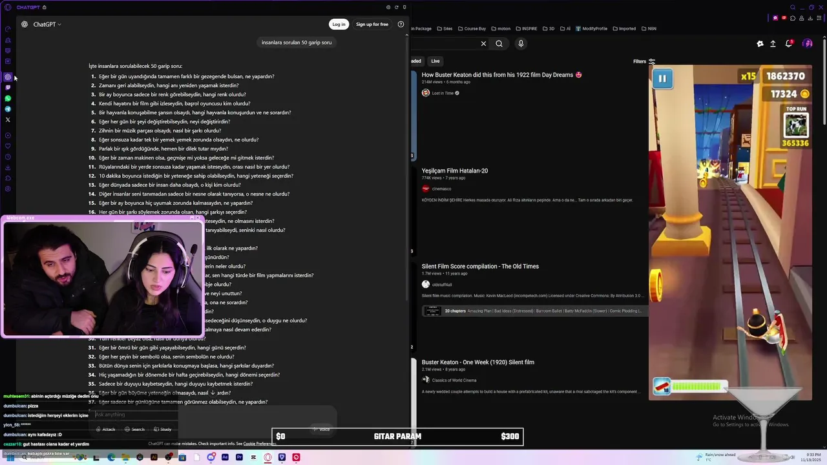Open After Effects from the taskbar
The image size is (827, 465).
click(225, 457)
